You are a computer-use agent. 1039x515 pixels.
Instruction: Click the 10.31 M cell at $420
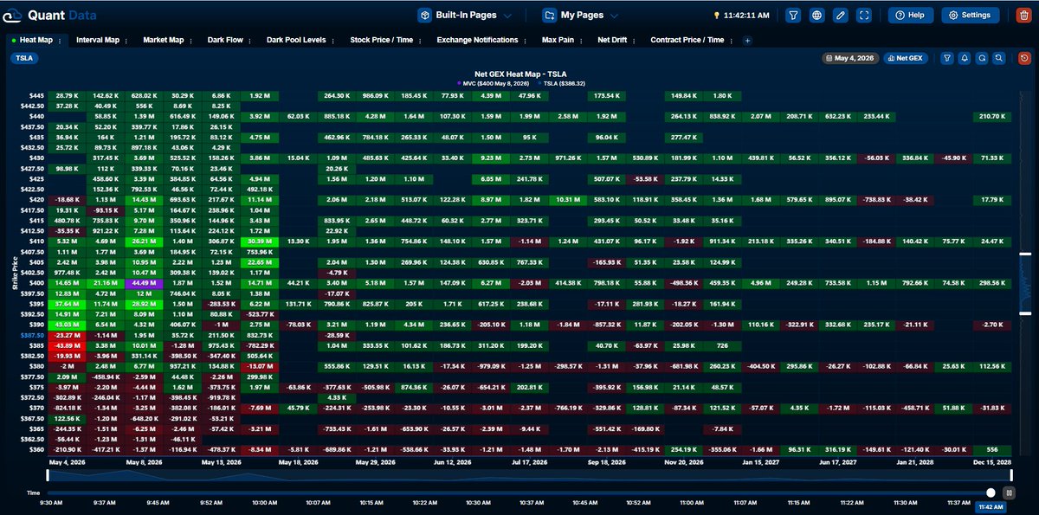pyautogui.click(x=567, y=199)
